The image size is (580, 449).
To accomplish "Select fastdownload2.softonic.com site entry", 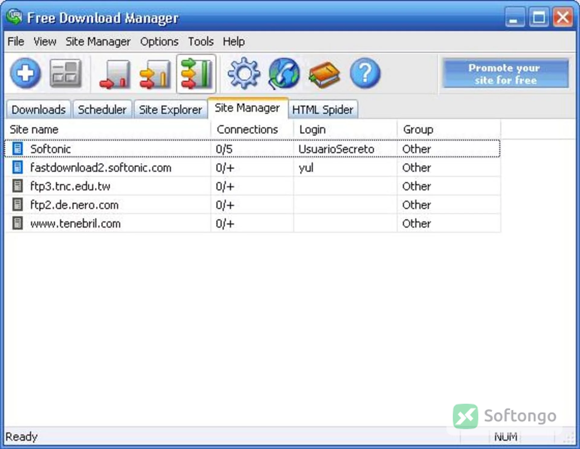I will coord(101,168).
